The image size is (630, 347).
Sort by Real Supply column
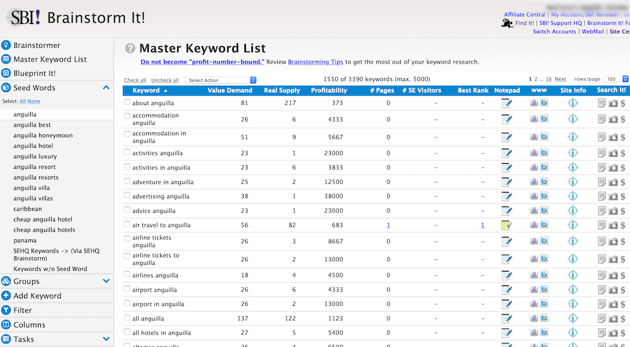282,90
